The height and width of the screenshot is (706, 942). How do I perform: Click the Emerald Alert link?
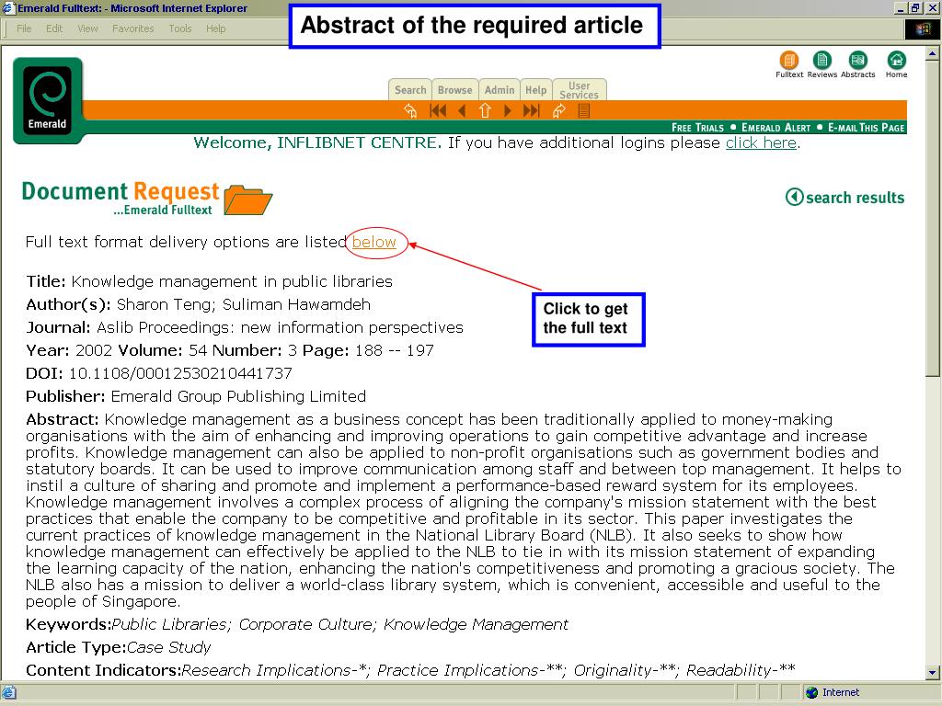pos(776,127)
